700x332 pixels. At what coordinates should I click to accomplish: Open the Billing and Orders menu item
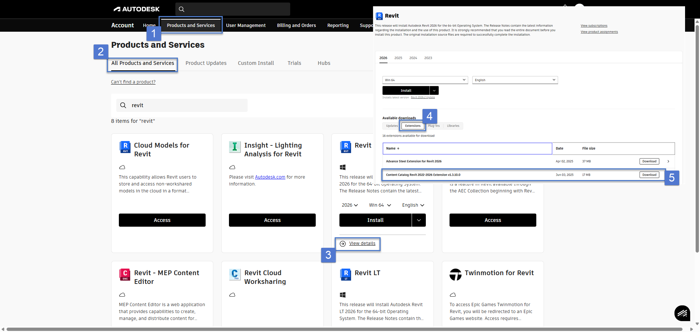click(296, 25)
